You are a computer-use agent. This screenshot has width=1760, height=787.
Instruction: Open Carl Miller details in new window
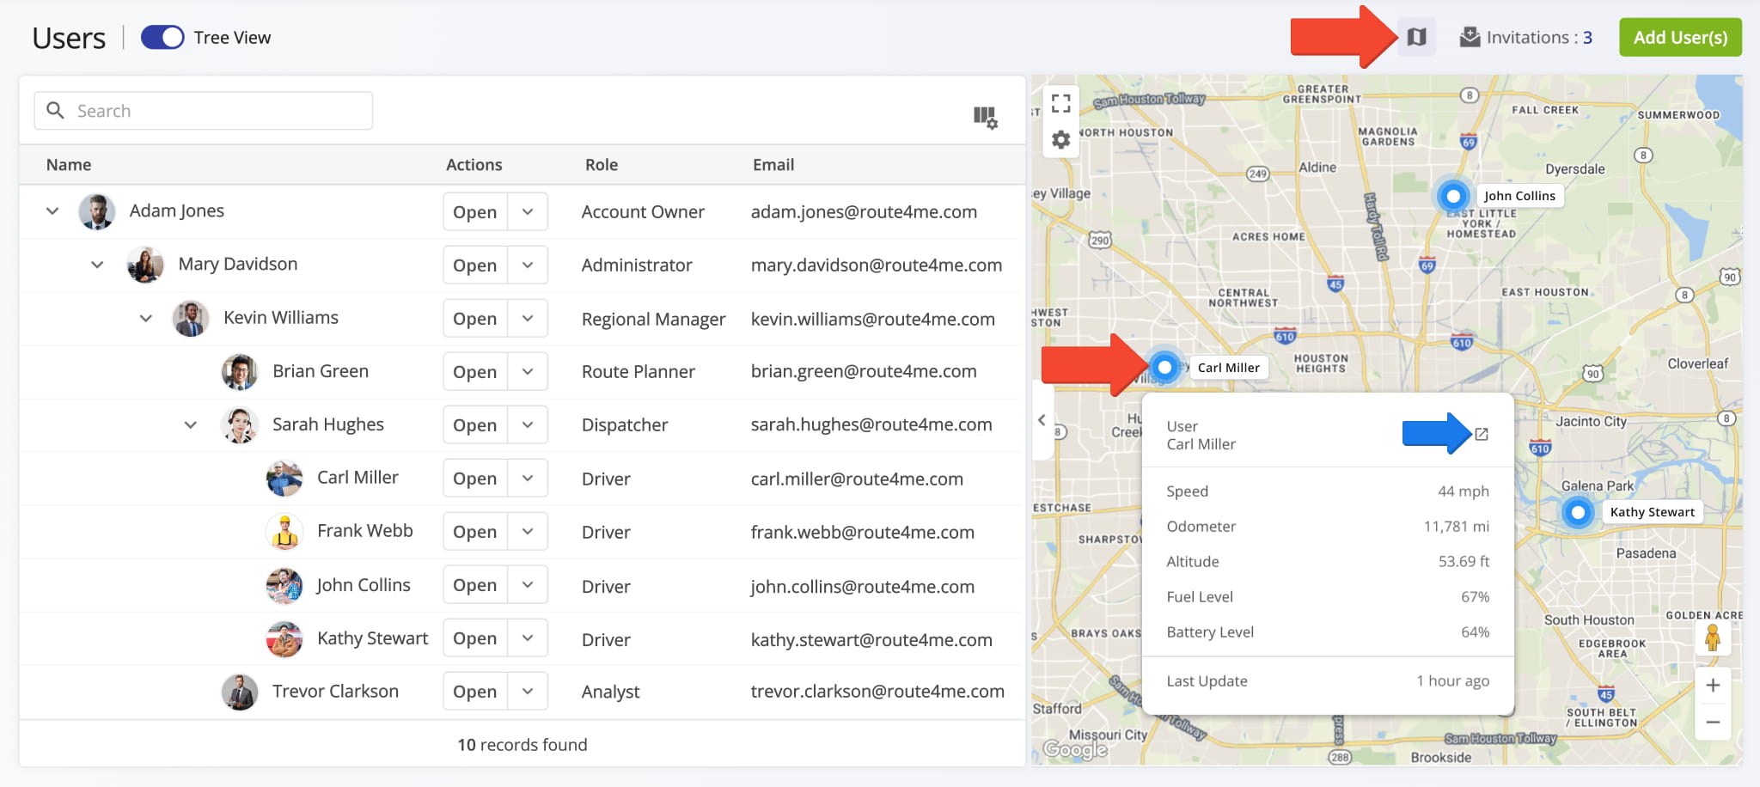click(1482, 434)
